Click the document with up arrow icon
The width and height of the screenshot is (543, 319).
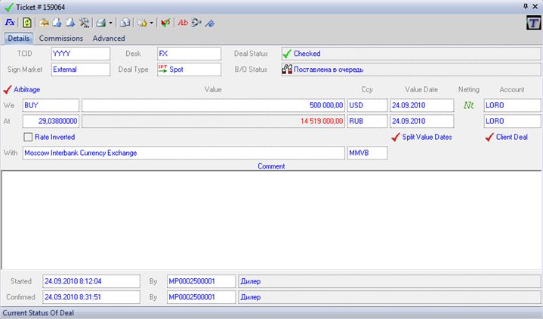pyautogui.click(x=57, y=23)
